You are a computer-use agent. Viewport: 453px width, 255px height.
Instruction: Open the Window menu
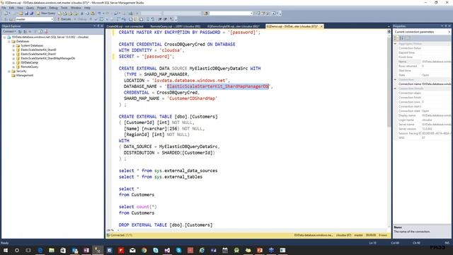pos(76,8)
